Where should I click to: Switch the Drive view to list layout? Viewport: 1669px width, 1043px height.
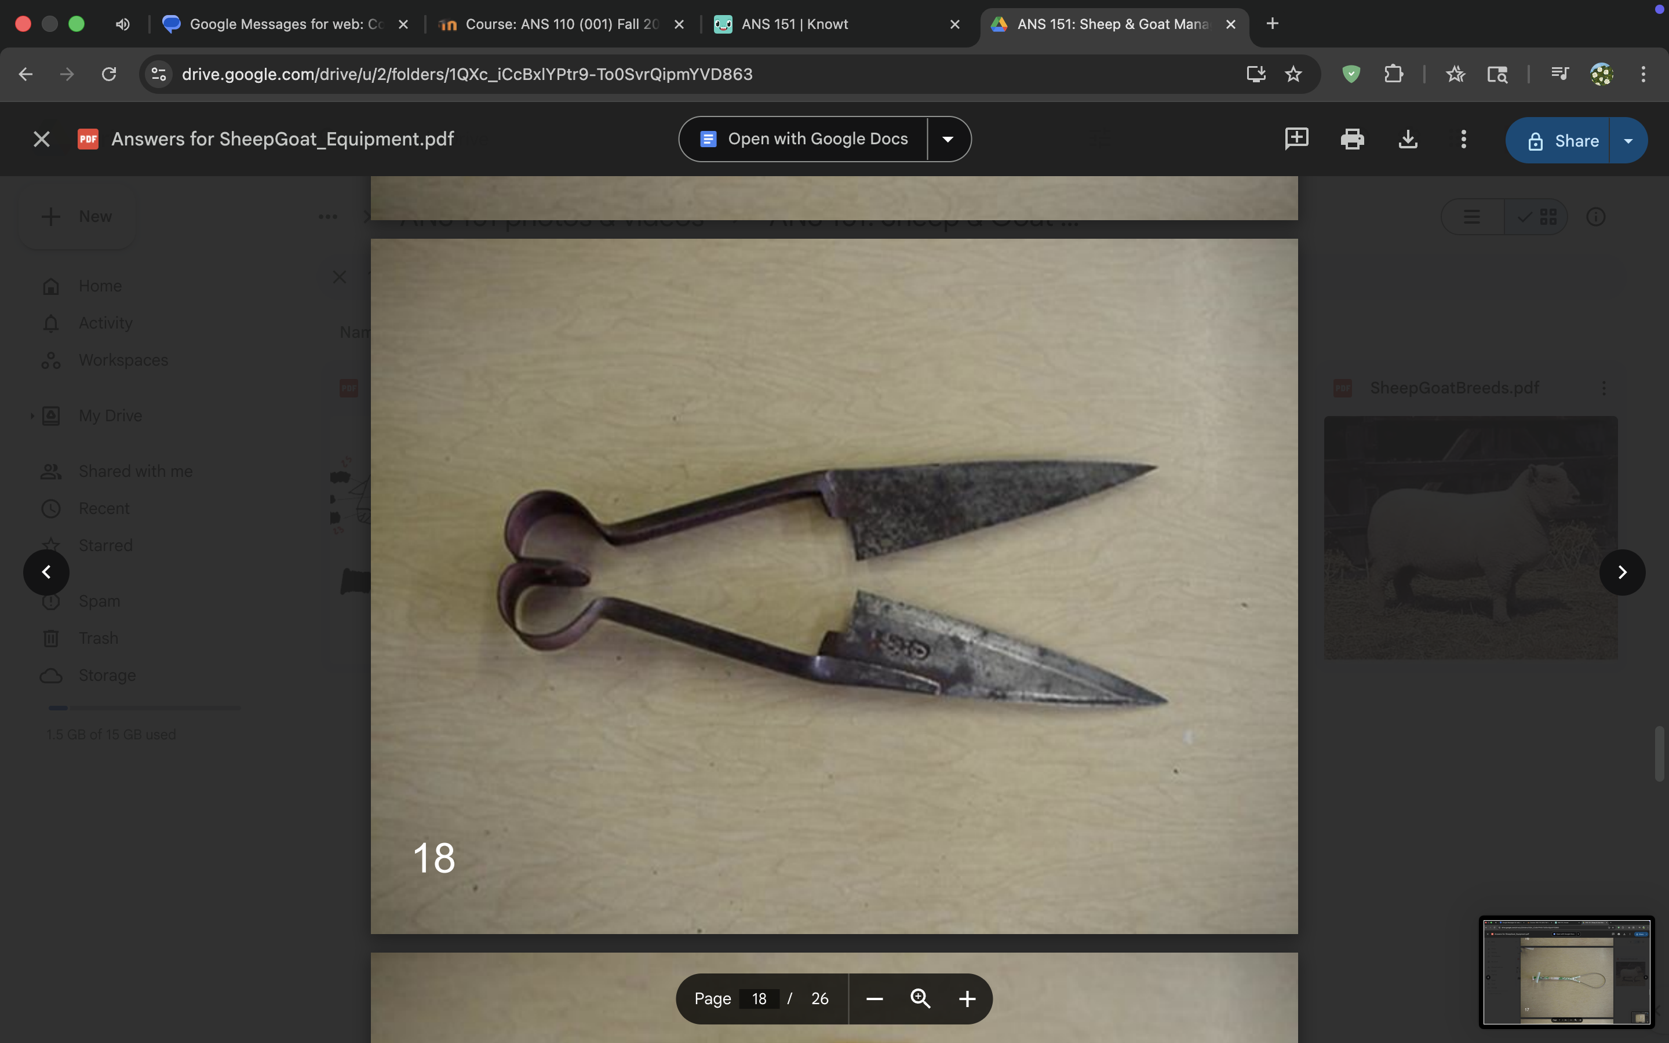click(1471, 216)
